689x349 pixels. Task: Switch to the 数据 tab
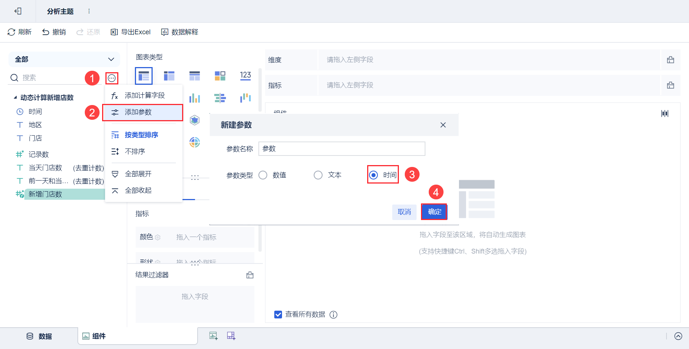point(39,336)
